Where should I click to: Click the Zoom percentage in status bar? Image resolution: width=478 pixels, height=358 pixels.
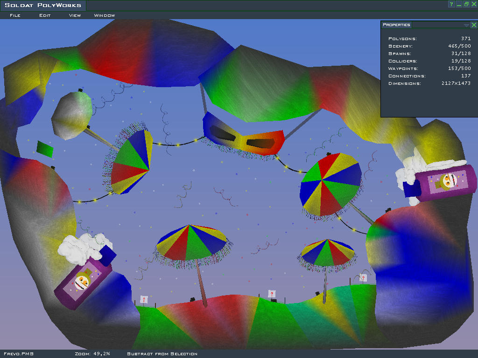pyautogui.click(x=92, y=354)
